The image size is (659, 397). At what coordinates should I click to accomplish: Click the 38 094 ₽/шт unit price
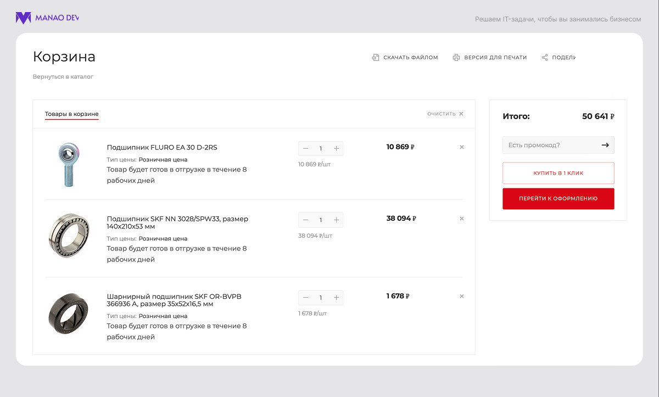coord(315,236)
